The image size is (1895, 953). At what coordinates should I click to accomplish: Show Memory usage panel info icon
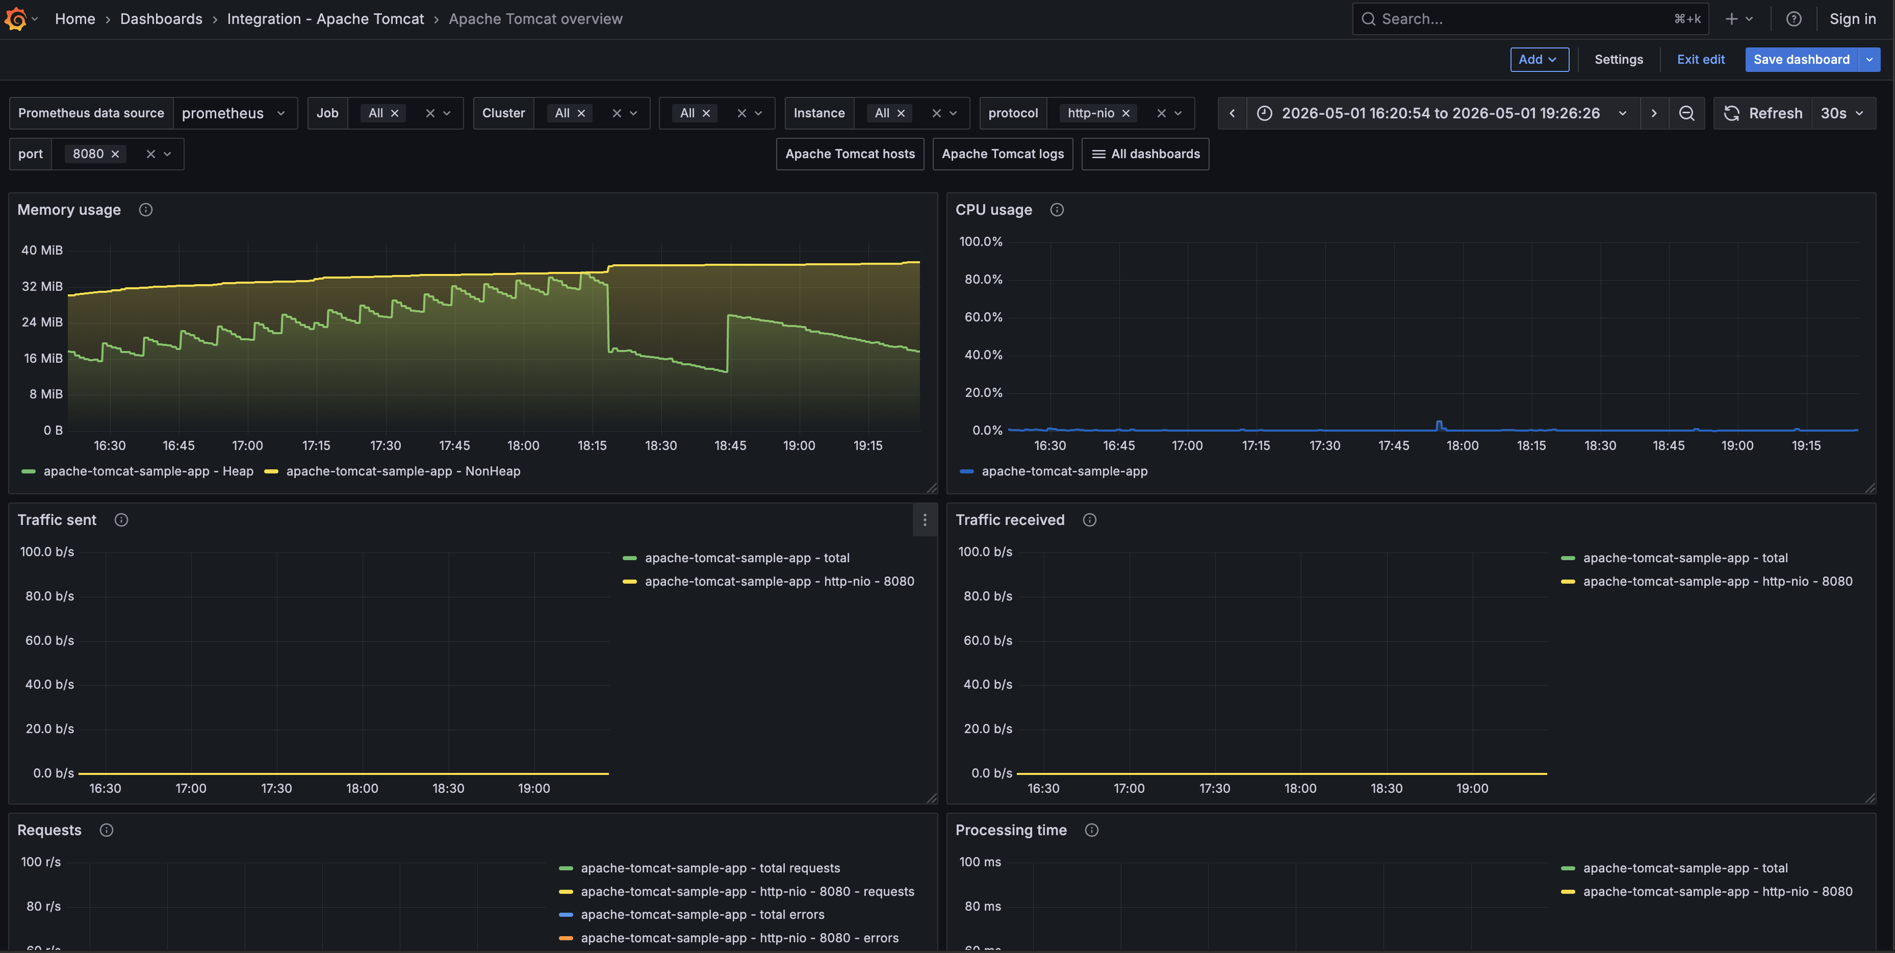coord(146,210)
